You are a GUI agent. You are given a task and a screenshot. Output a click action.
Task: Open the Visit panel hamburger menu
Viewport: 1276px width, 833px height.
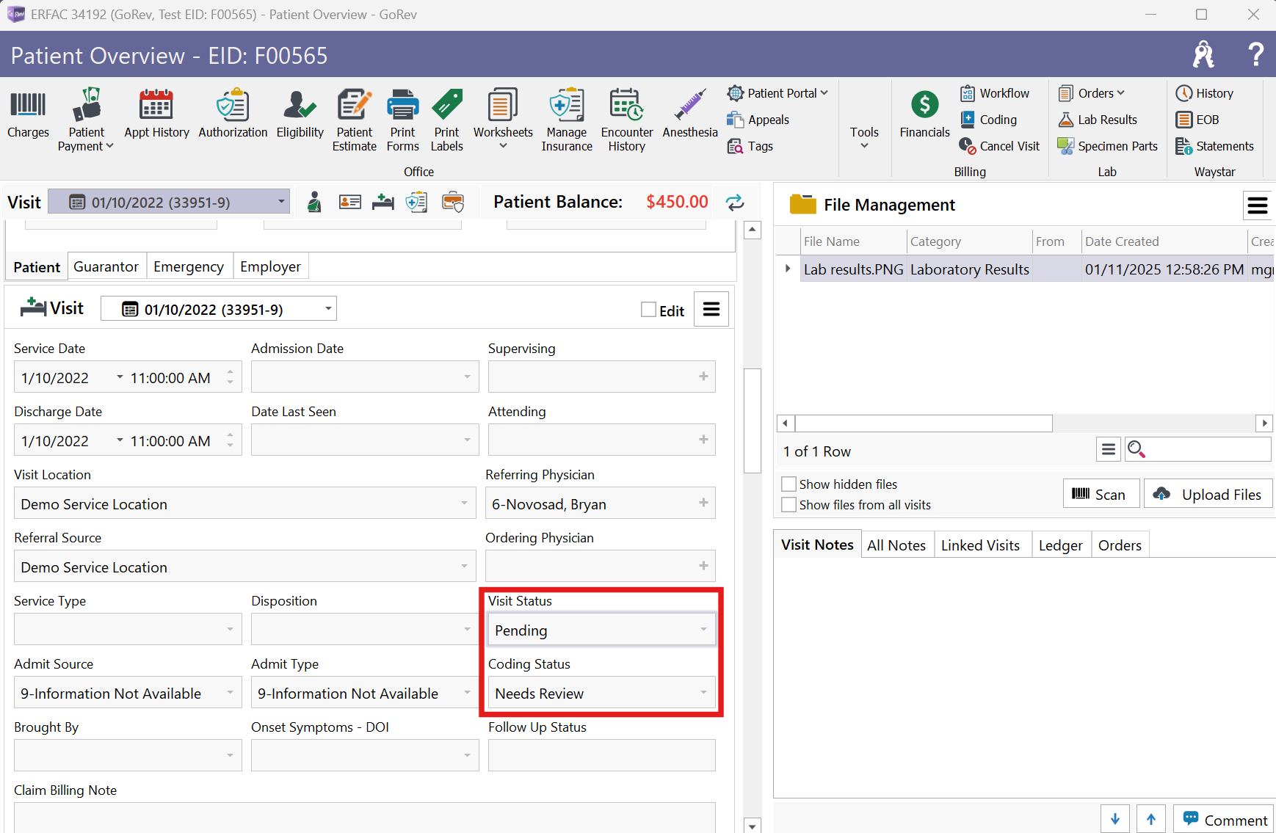711,310
